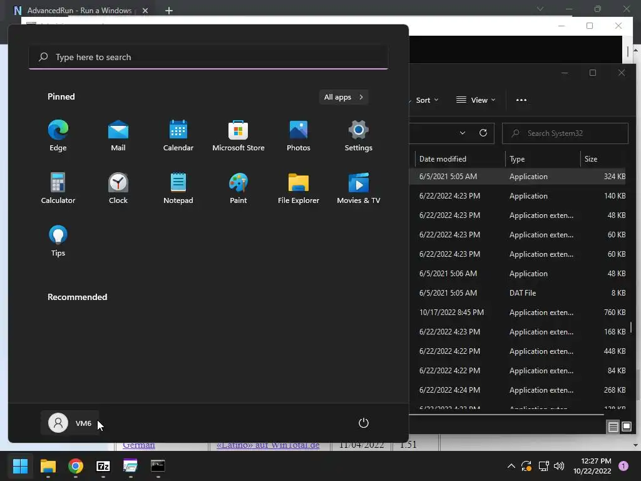641x481 pixels.
Task: Open 7-Zip from the taskbar
Action: pyautogui.click(x=103, y=466)
